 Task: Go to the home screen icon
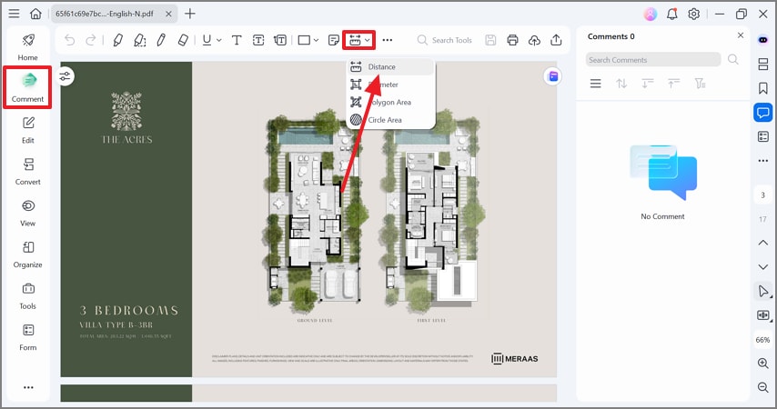coord(35,14)
